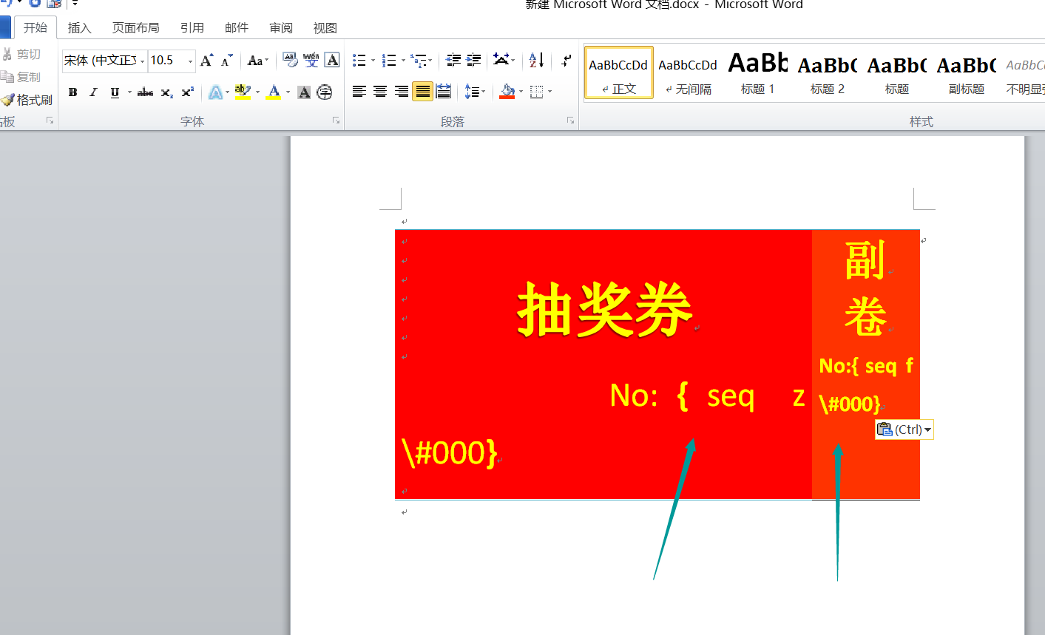The height and width of the screenshot is (635, 1045).
Task: Switch to the 插入 tab
Action: pyautogui.click(x=79, y=27)
